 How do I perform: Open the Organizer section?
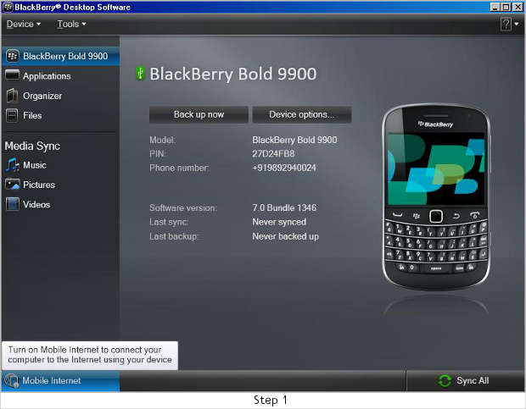pos(61,96)
